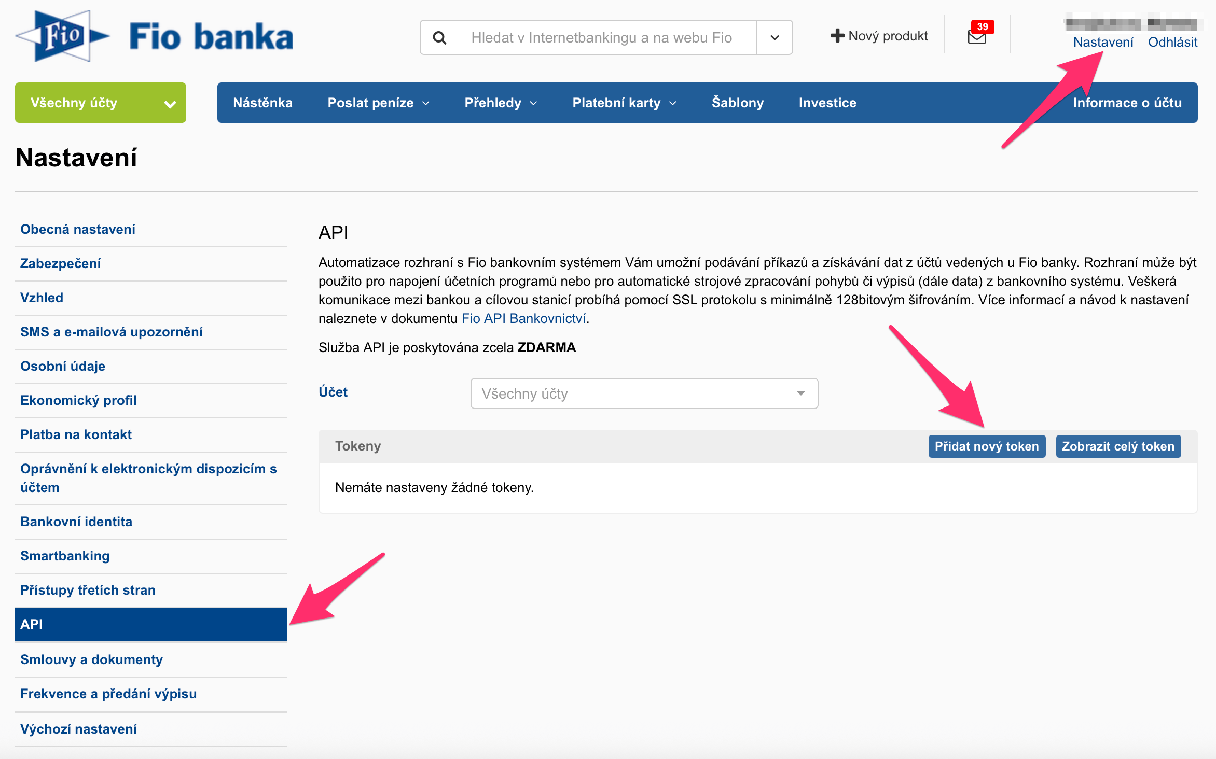Image resolution: width=1216 pixels, height=759 pixels.
Task: Select the active API sidebar item
Action: pos(151,625)
